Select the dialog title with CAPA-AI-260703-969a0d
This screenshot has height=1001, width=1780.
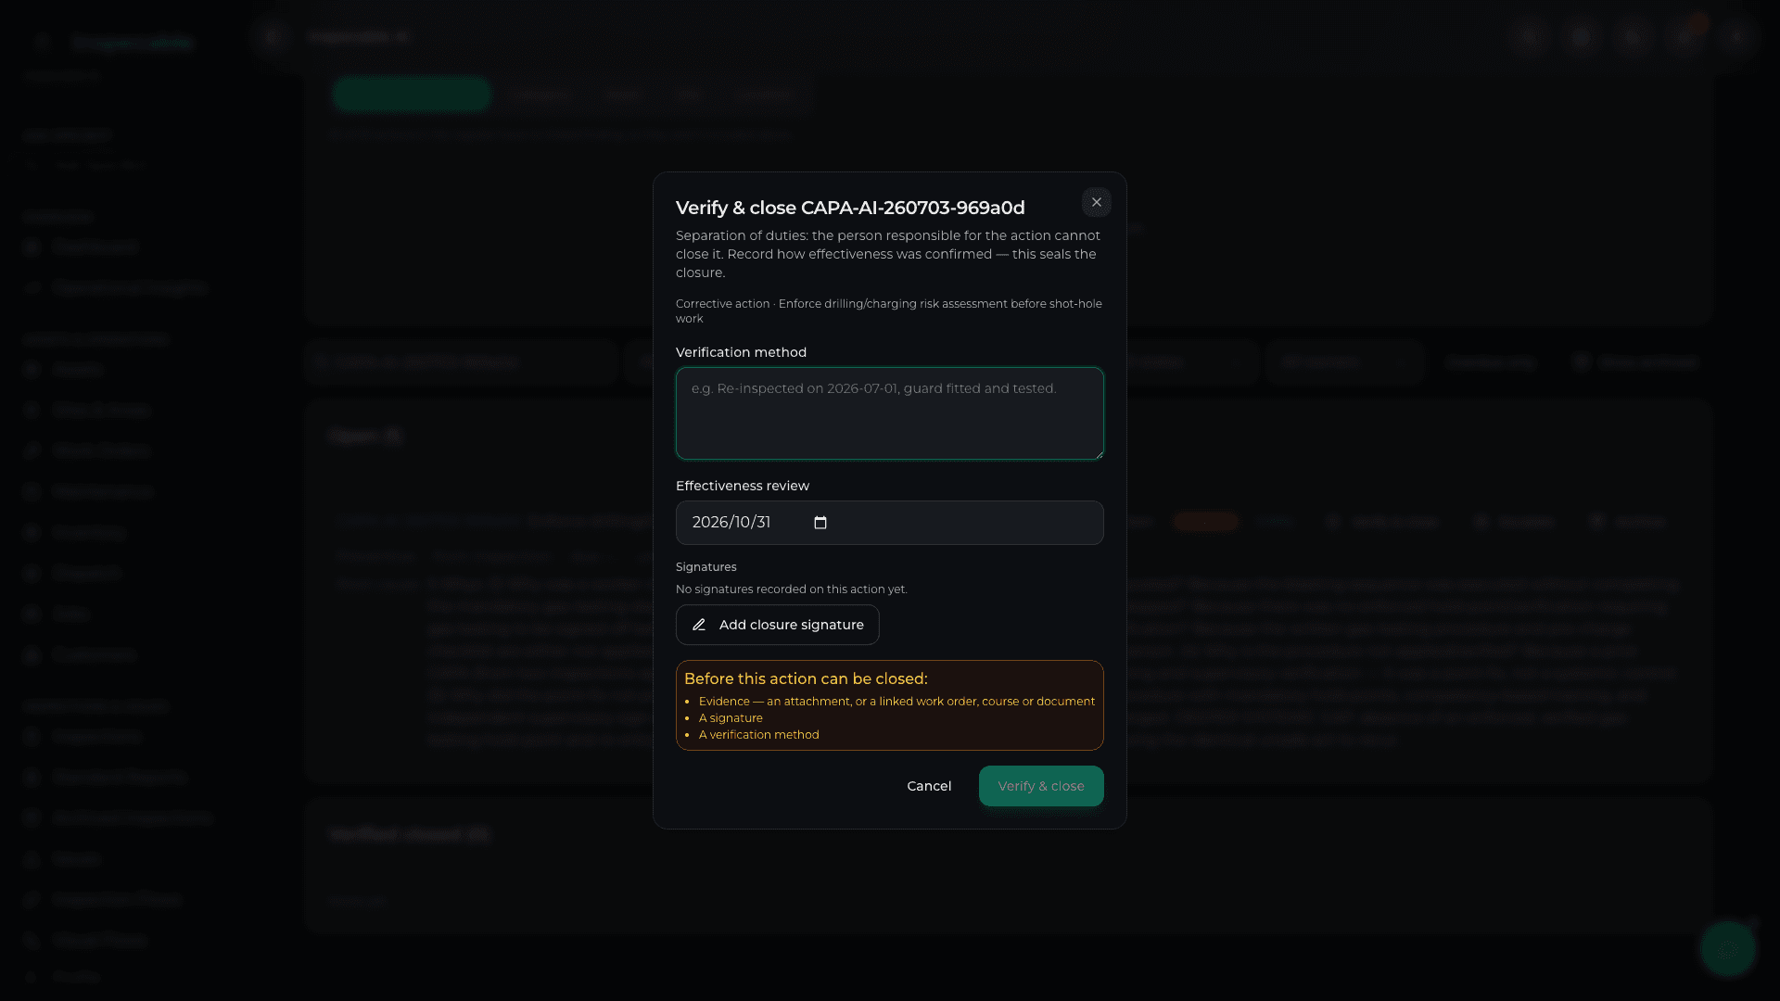click(x=850, y=208)
